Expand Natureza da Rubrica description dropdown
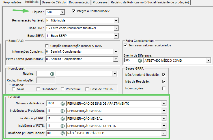213x140 pixels. click(164, 104)
